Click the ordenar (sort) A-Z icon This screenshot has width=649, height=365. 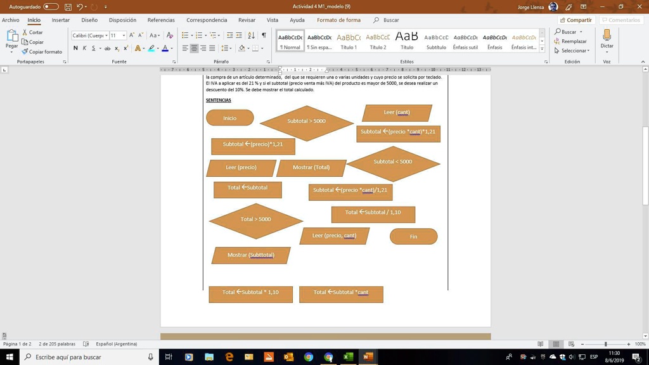pyautogui.click(x=251, y=35)
